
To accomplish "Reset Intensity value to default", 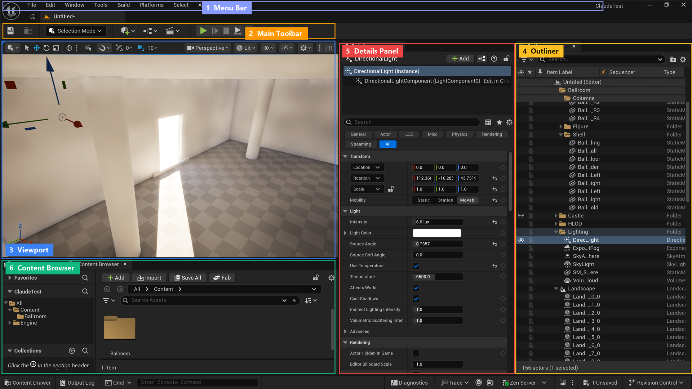I will tap(494, 222).
